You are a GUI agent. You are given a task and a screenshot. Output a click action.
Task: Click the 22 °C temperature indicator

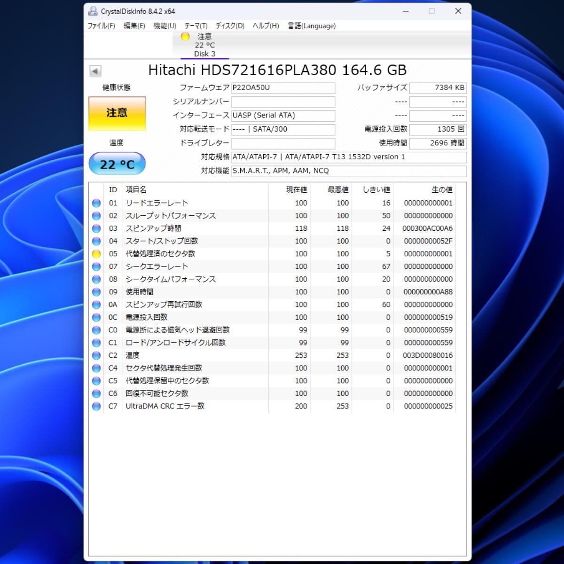pyautogui.click(x=117, y=164)
